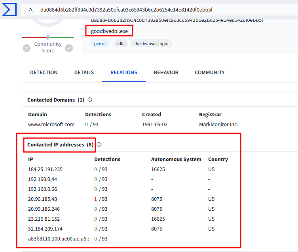The height and width of the screenshot is (252, 298).
Task: Click the Contacted Domains info icon
Action: [x=90, y=100]
